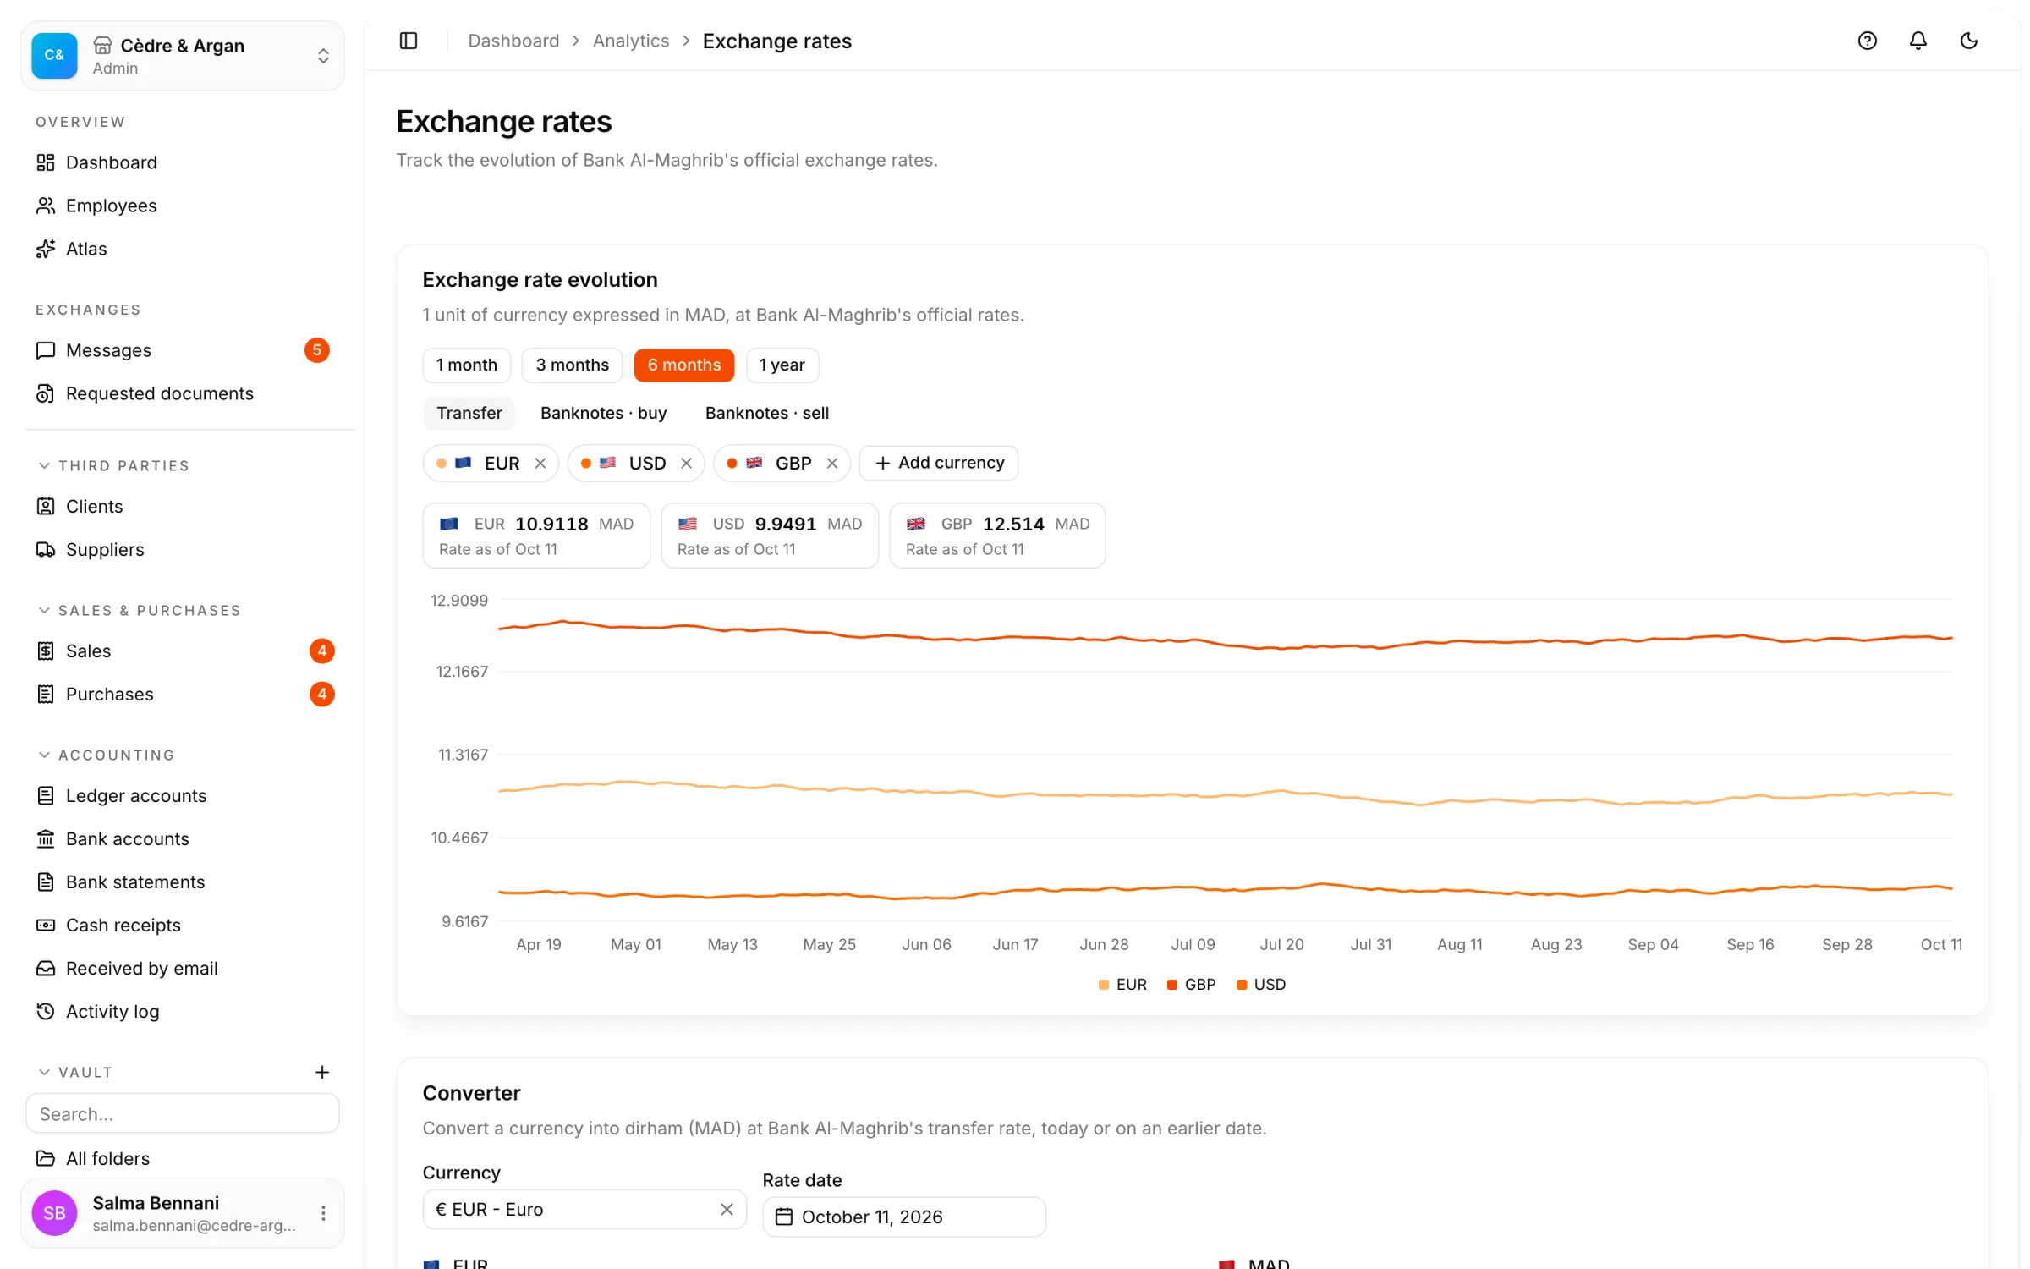Open the Cèdre & Argan organization switcher
Viewport: 2030px width, 1269px height.
(x=183, y=56)
